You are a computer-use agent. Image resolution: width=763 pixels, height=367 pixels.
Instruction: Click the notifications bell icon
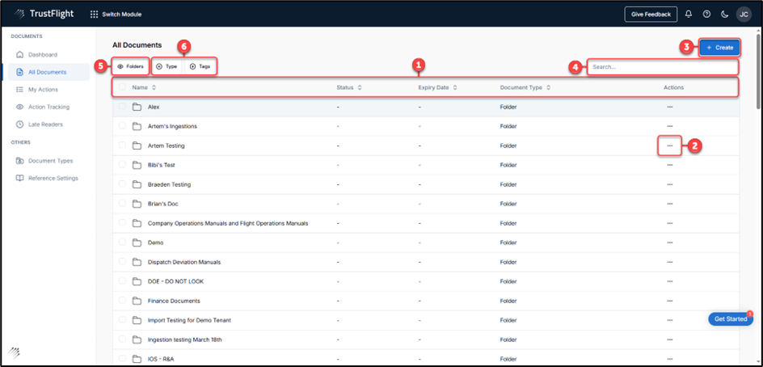(x=689, y=14)
